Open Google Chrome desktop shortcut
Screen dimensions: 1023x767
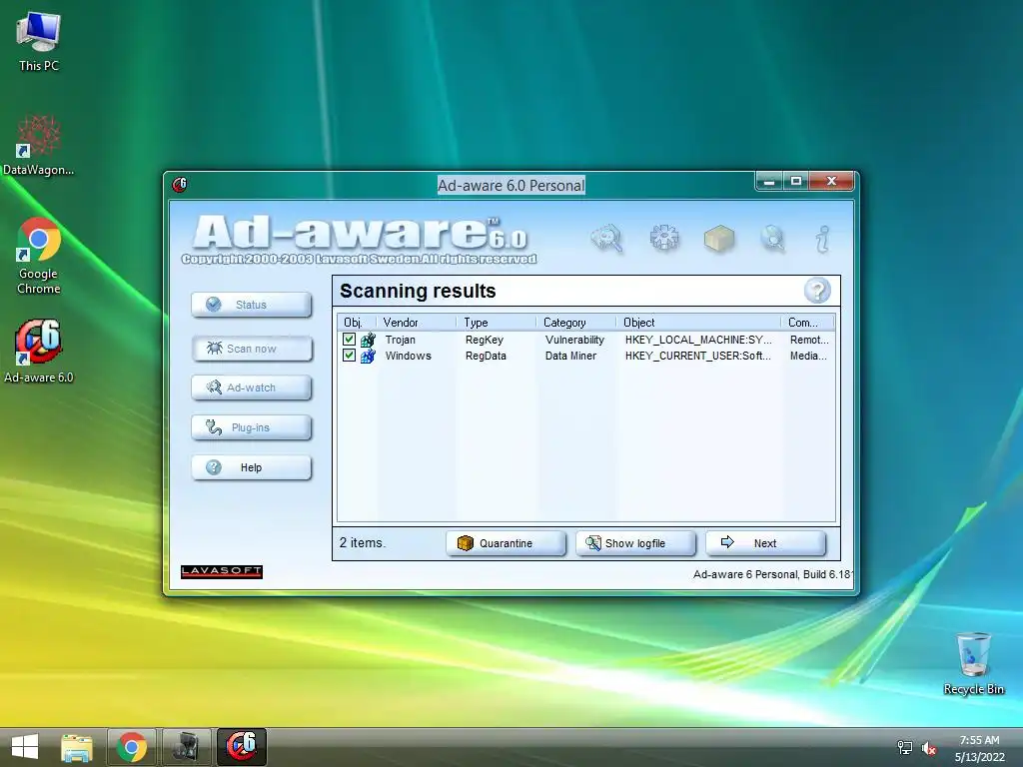point(39,256)
